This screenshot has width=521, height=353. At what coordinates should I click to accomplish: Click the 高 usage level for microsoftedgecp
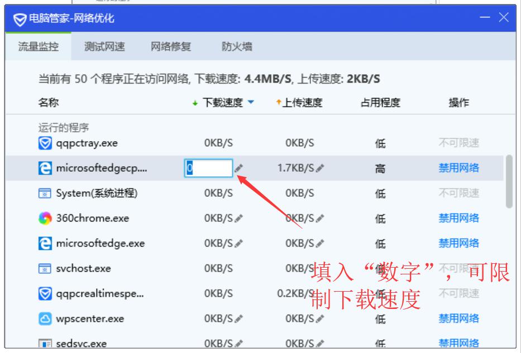(380, 168)
